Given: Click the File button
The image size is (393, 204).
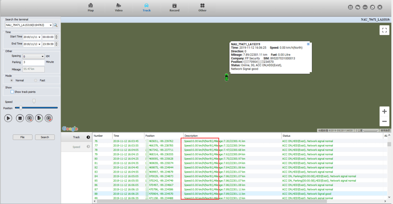Looking at the screenshot, I should click(x=23, y=137).
